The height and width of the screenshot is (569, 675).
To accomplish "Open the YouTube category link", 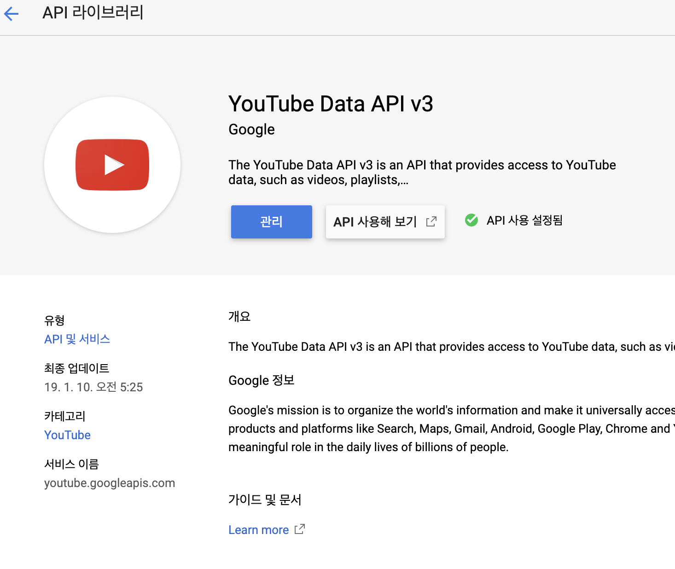I will (67, 435).
